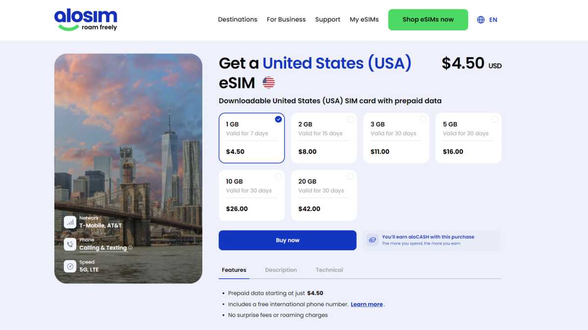This screenshot has width=588, height=330.
Task: Open the EN language dropdown
Action: click(493, 20)
